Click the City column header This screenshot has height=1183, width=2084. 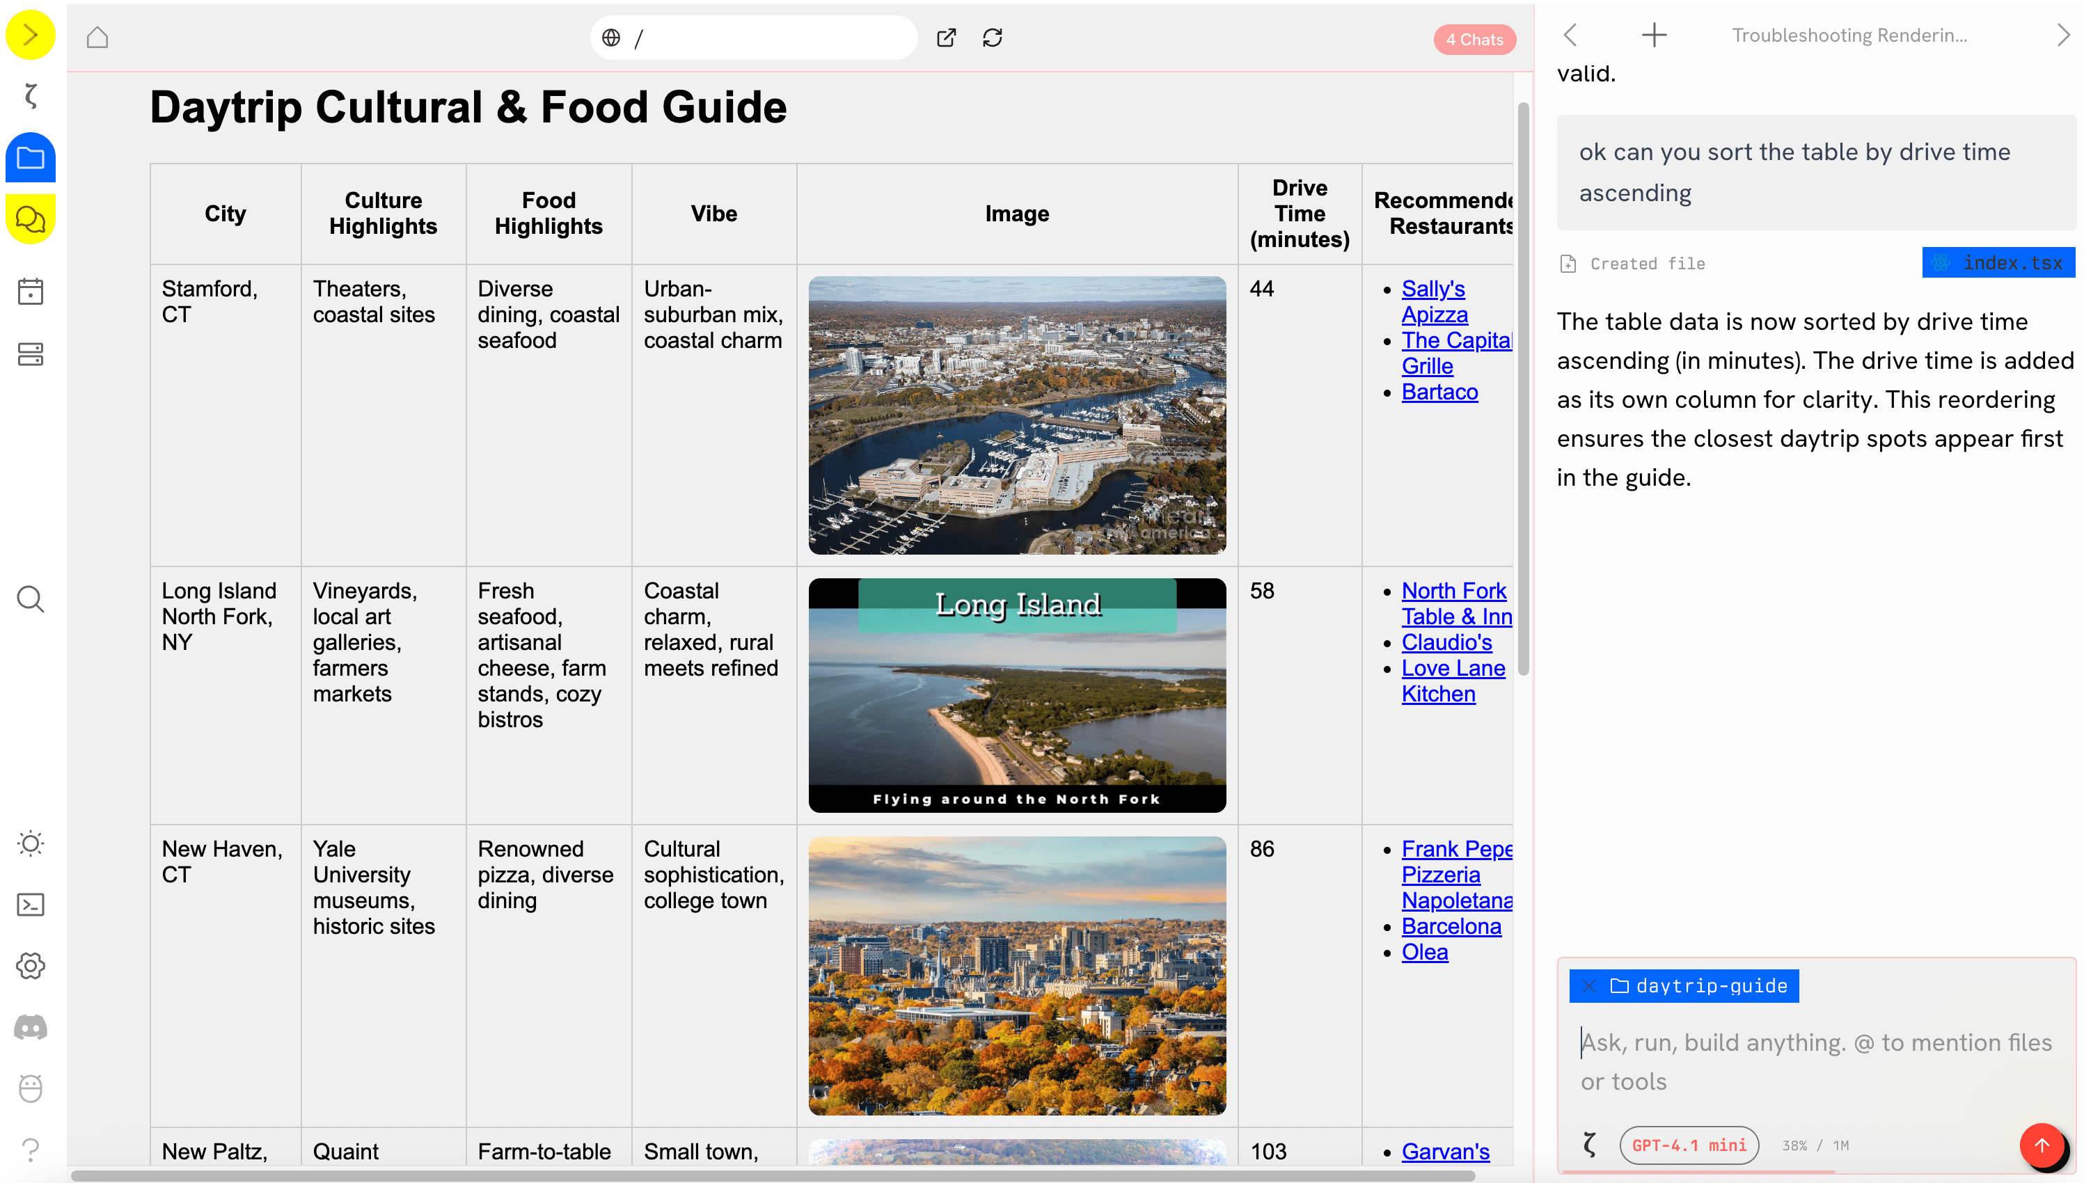(x=225, y=214)
